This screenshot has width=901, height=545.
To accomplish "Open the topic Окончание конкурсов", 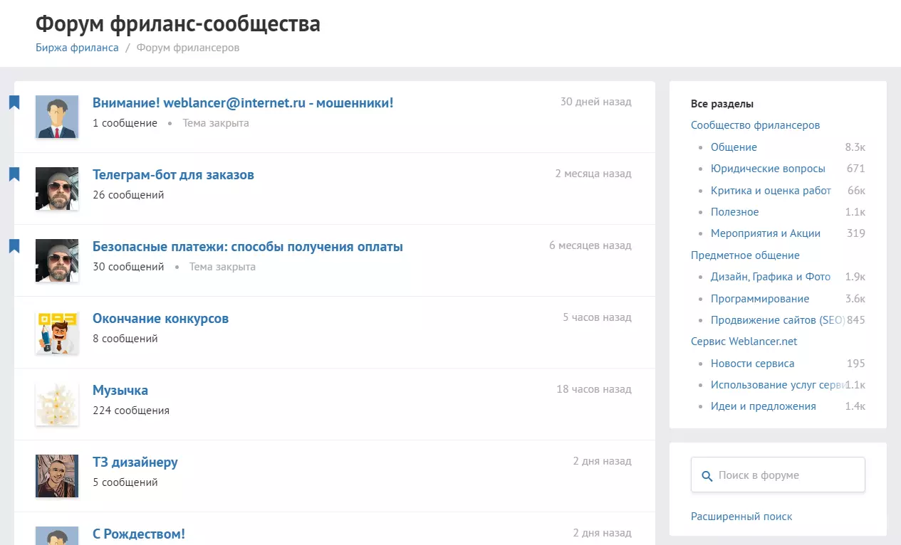I will (160, 318).
